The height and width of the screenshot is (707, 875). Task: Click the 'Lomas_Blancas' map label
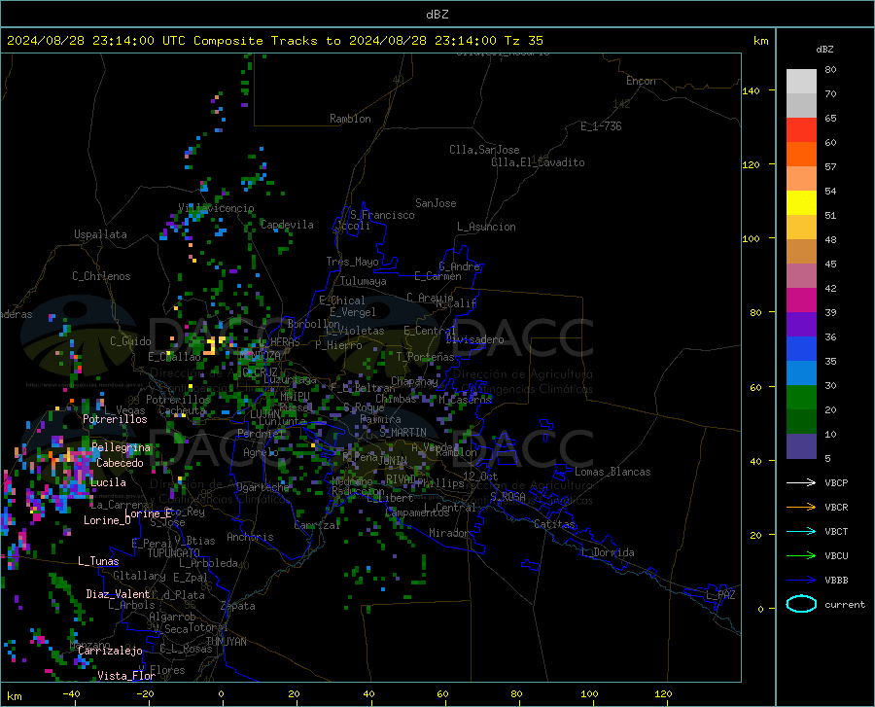pyautogui.click(x=612, y=472)
